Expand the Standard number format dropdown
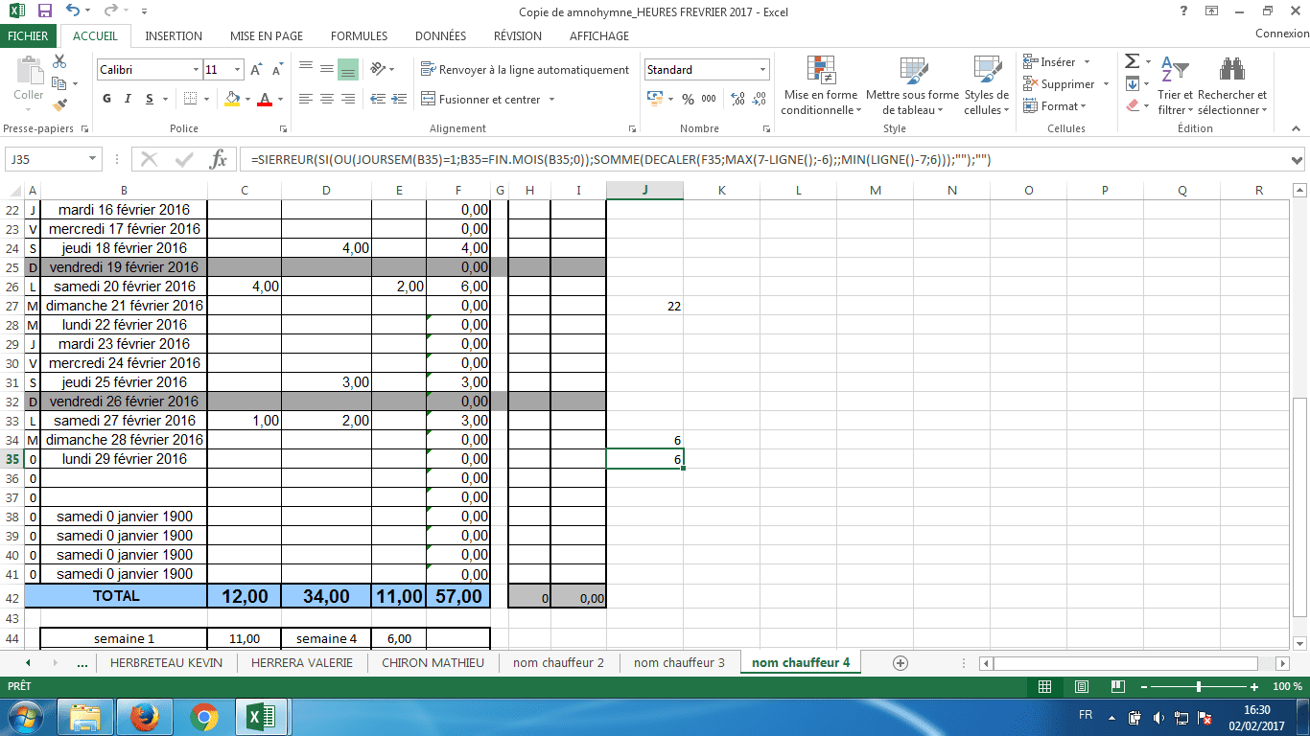 click(x=763, y=70)
